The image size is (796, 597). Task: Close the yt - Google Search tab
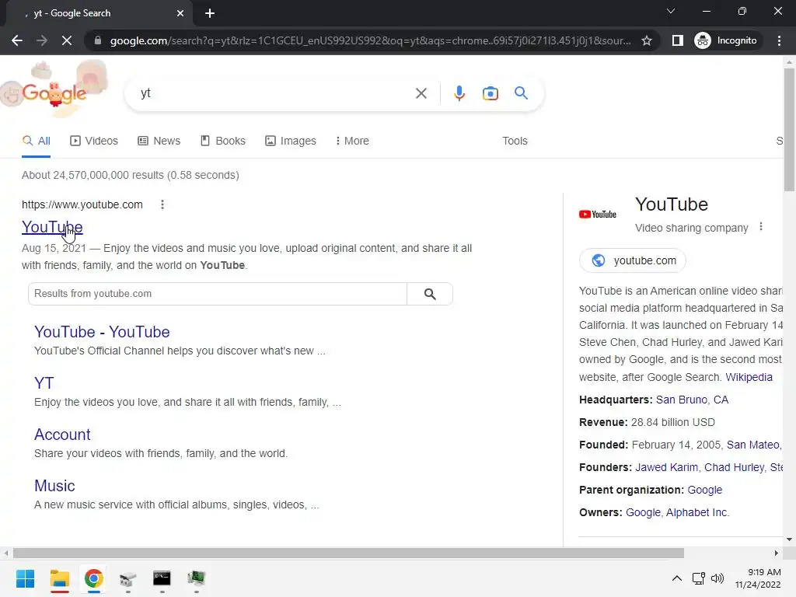click(x=180, y=13)
